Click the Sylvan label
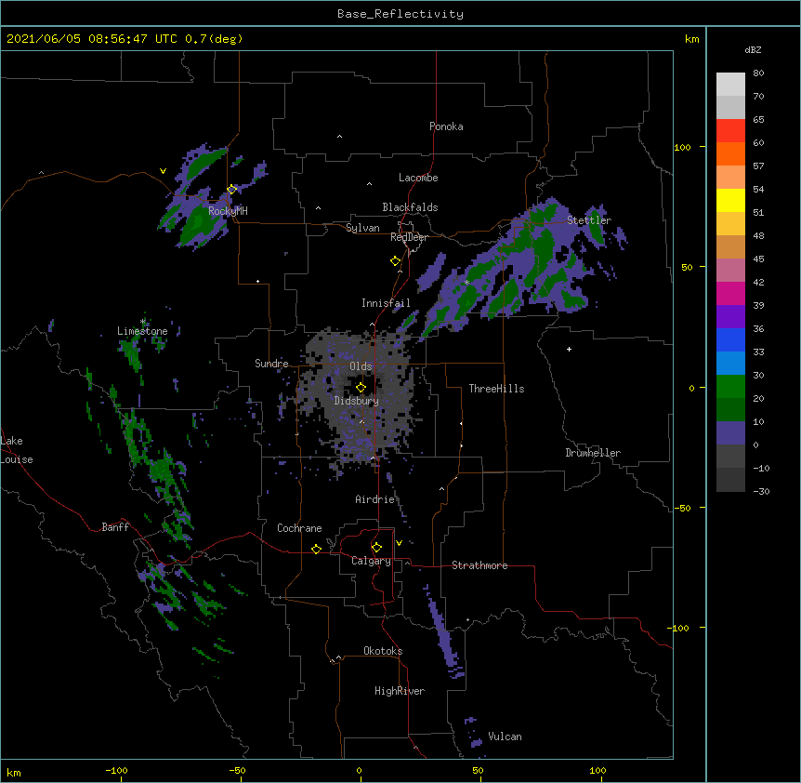Viewport: 801px width, 783px height. 362,228
